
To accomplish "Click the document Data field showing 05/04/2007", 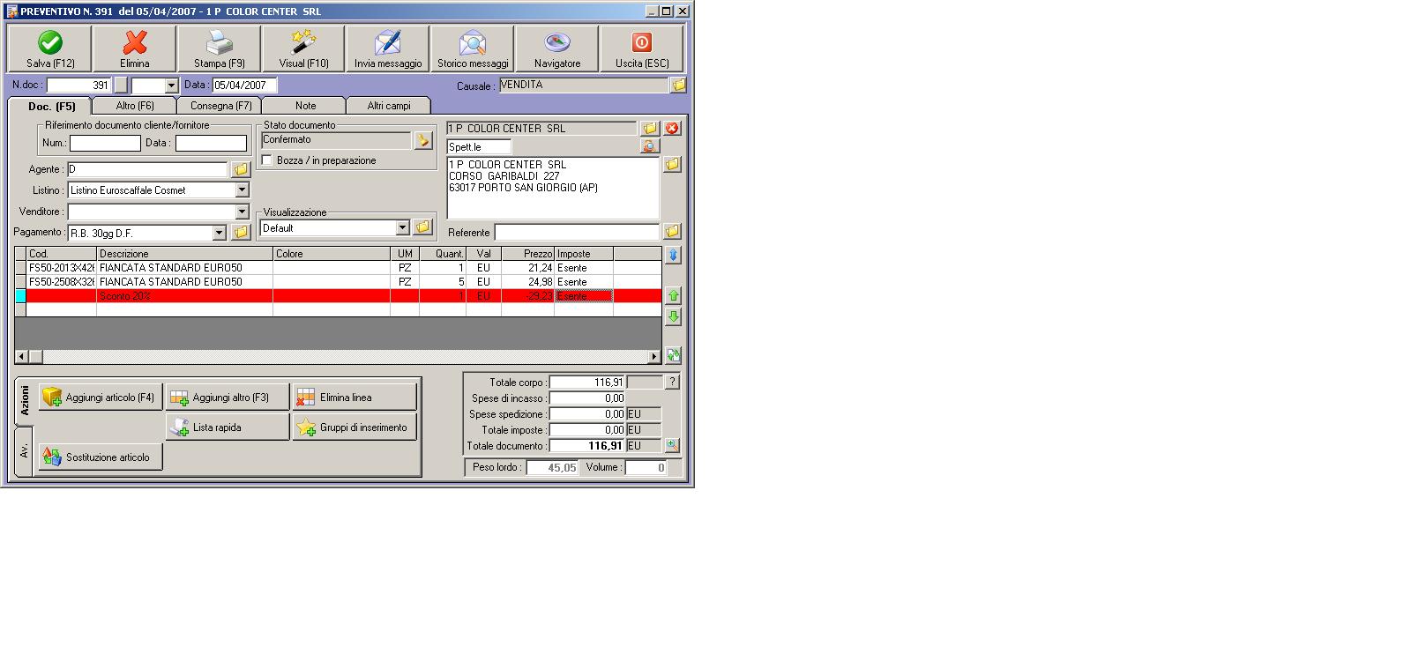I will 244,85.
